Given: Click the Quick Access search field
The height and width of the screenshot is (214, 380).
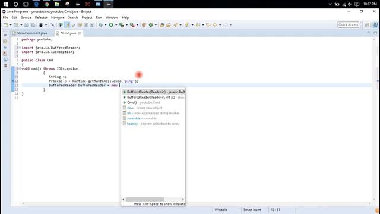Looking at the screenshot, I should coord(349,25).
